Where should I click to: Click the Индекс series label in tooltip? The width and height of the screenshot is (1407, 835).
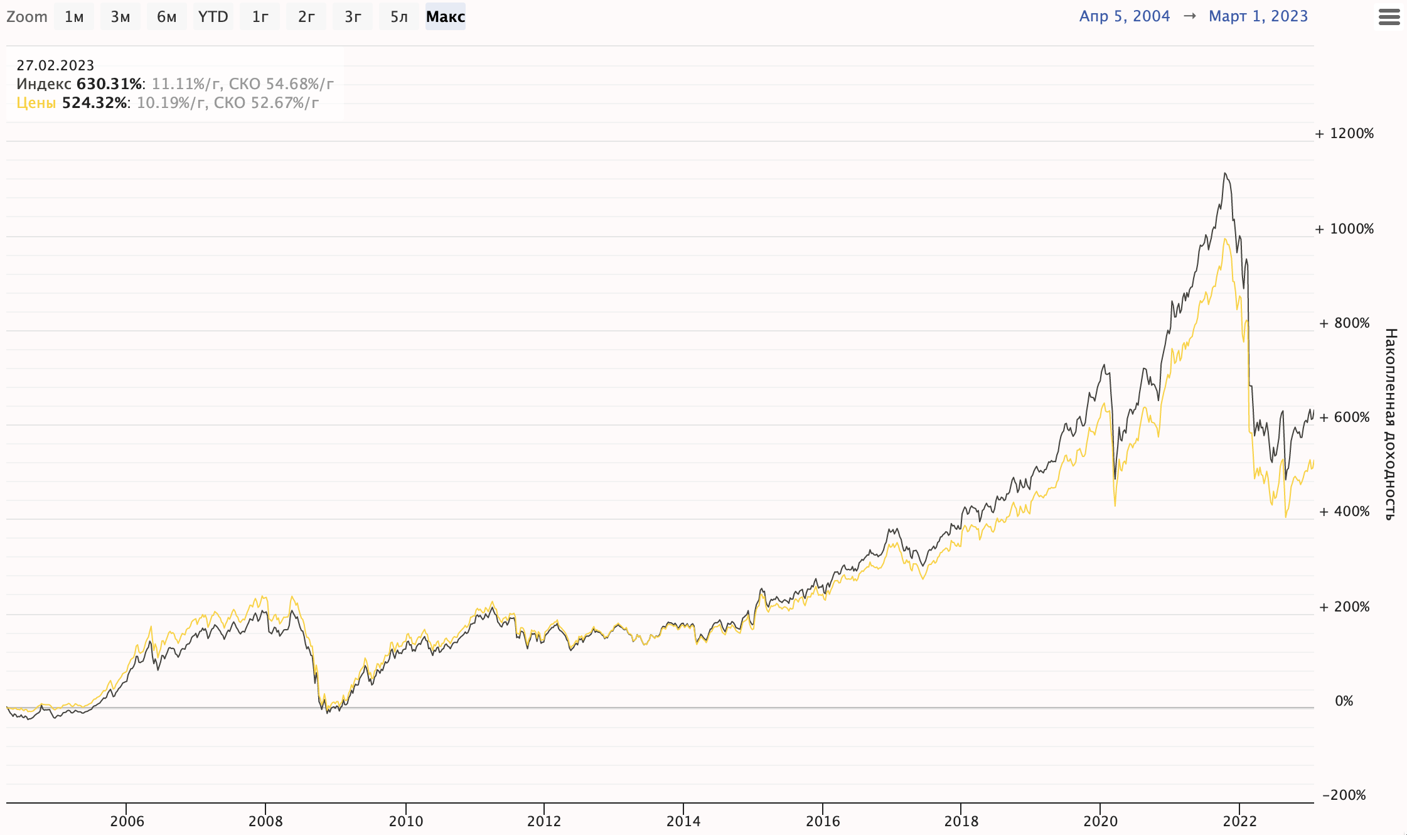(44, 83)
